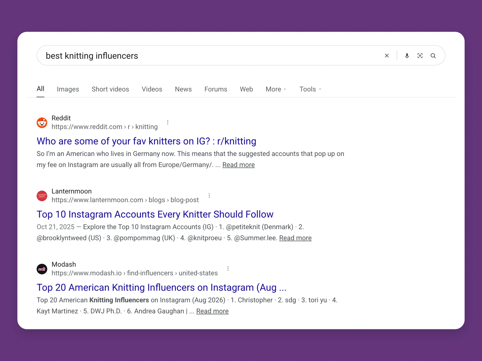The image size is (482, 361).
Task: Click Read more in the Modash snippet
Action: coord(212,311)
